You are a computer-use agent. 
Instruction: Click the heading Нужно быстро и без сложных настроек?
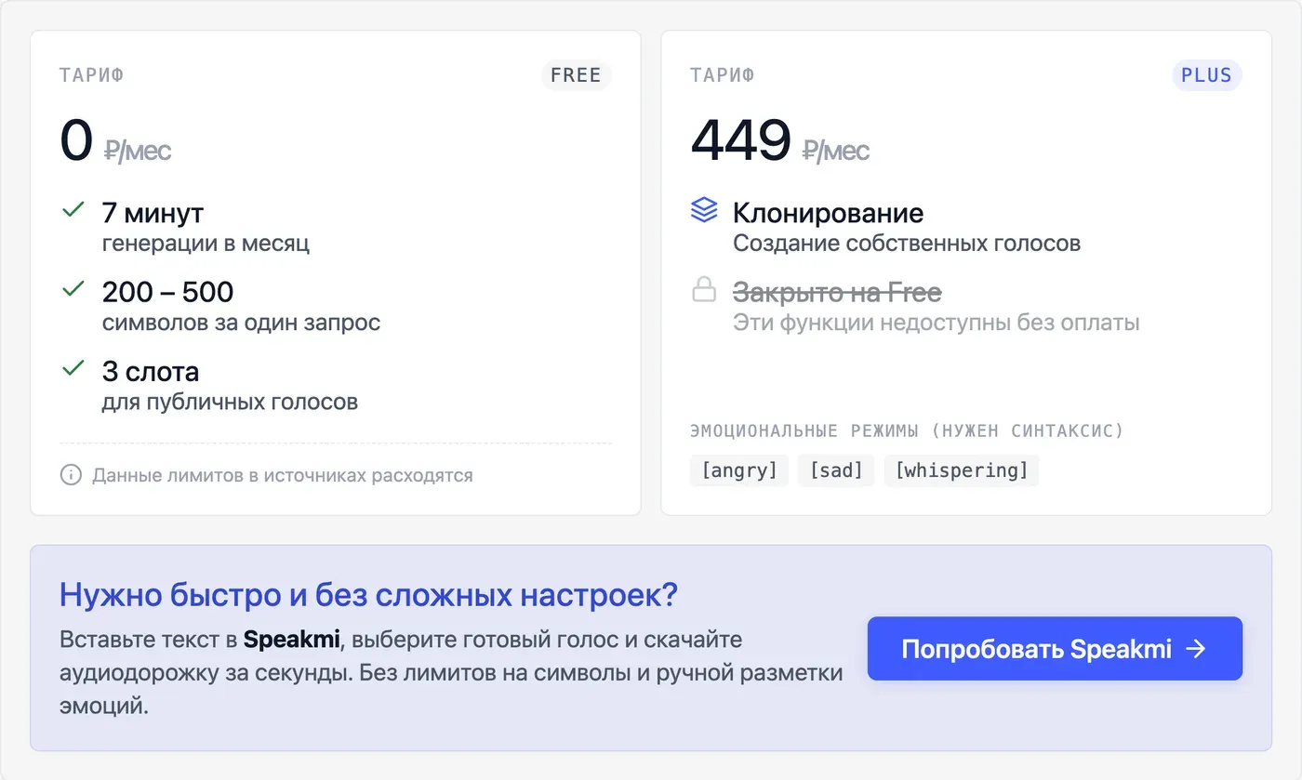tap(368, 594)
